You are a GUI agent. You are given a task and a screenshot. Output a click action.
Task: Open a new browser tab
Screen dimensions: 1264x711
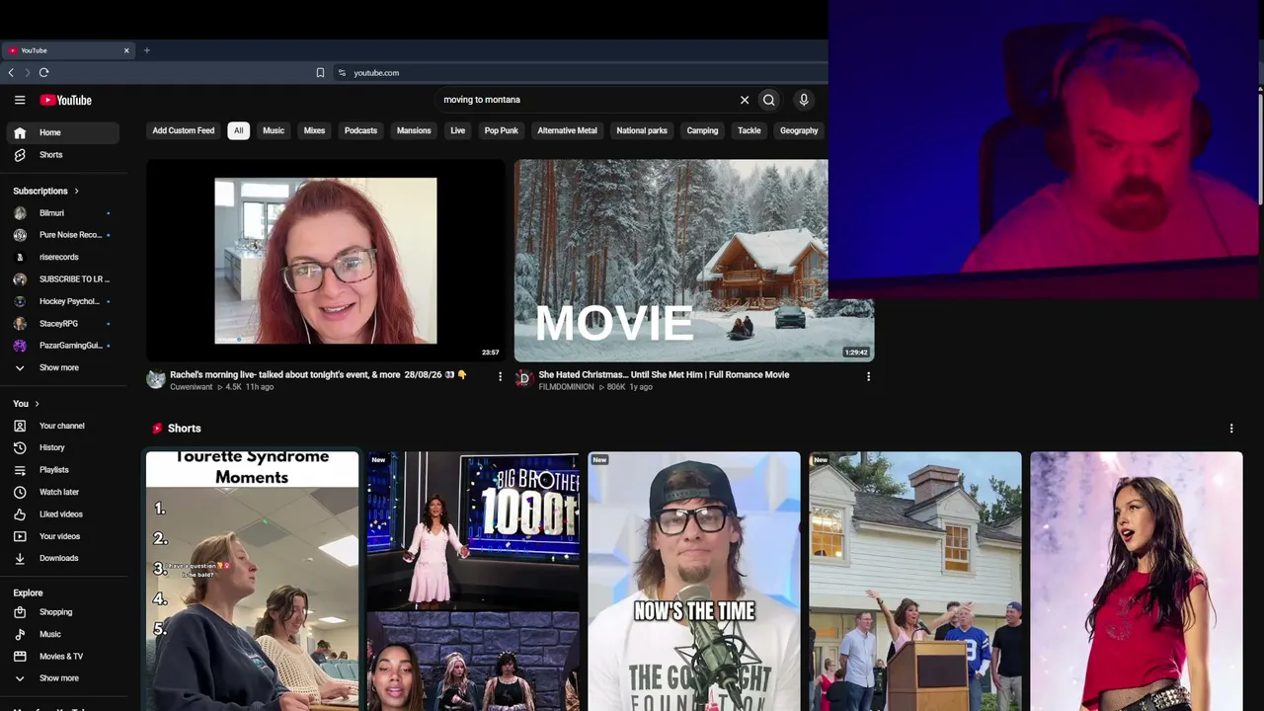pos(146,50)
